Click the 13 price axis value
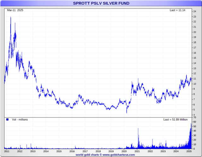202x157 pixels. coord(195,68)
